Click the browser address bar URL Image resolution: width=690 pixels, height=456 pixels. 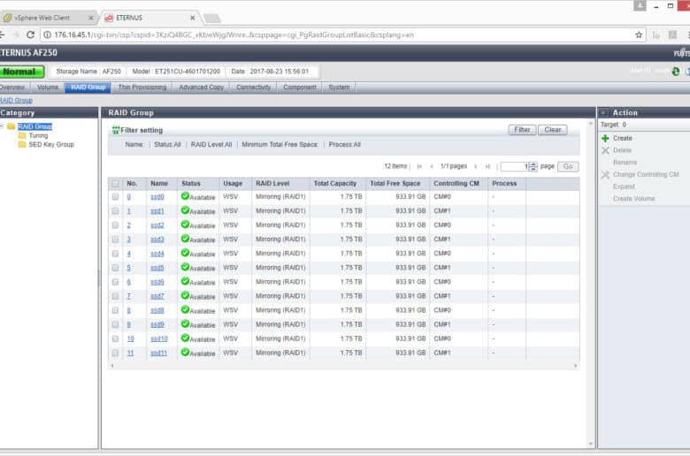[x=234, y=34]
